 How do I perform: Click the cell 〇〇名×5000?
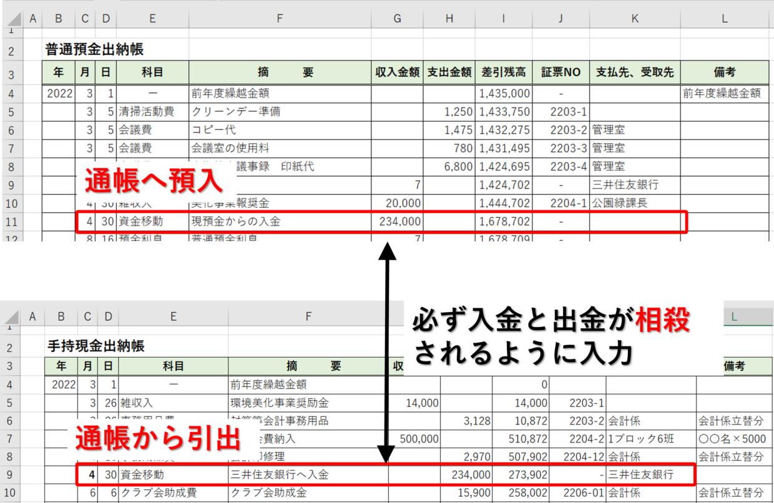pos(733,439)
